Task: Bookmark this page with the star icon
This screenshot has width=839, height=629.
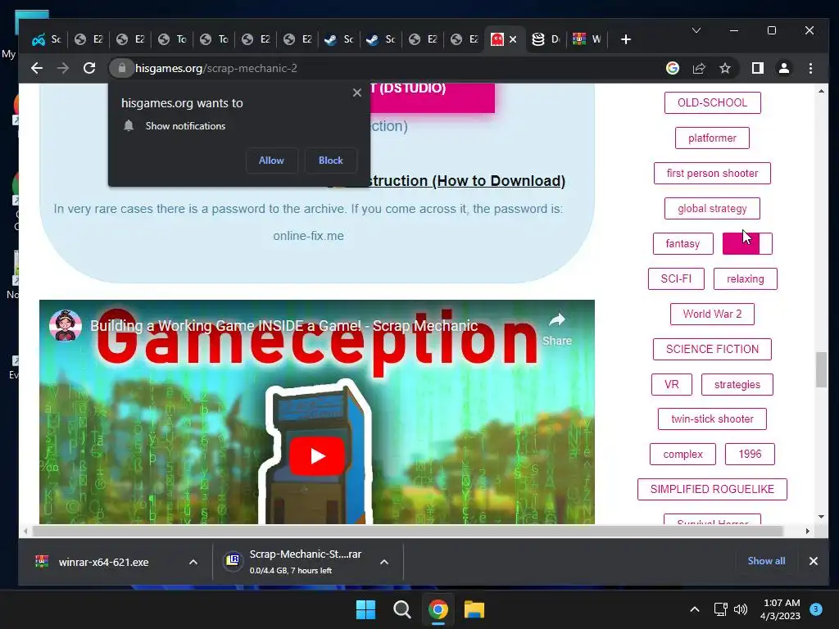Action: point(725,69)
